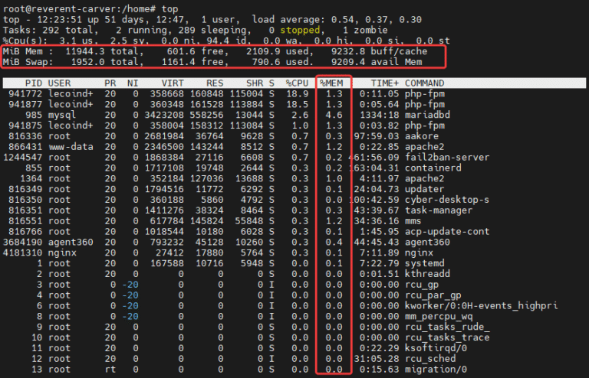Viewport: 589px width, 378px height.
Task: Click the mms command name
Action: (413, 220)
